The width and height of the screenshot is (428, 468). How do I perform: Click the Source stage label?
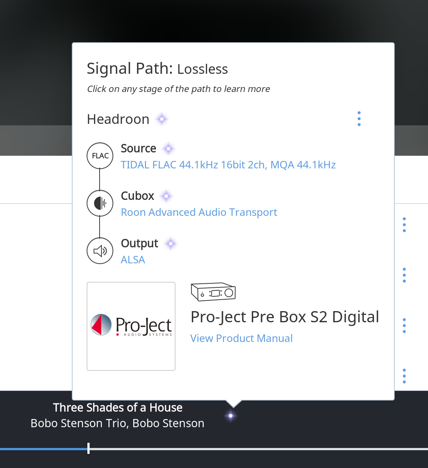pyautogui.click(x=138, y=148)
